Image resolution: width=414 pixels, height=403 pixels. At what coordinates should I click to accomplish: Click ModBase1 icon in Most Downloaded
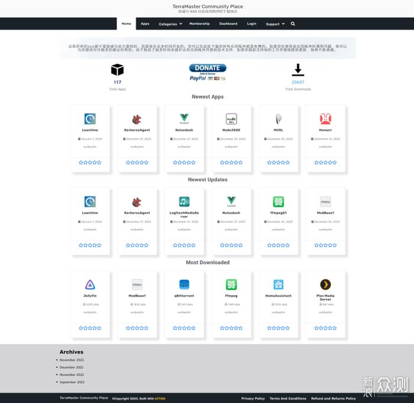point(137,285)
